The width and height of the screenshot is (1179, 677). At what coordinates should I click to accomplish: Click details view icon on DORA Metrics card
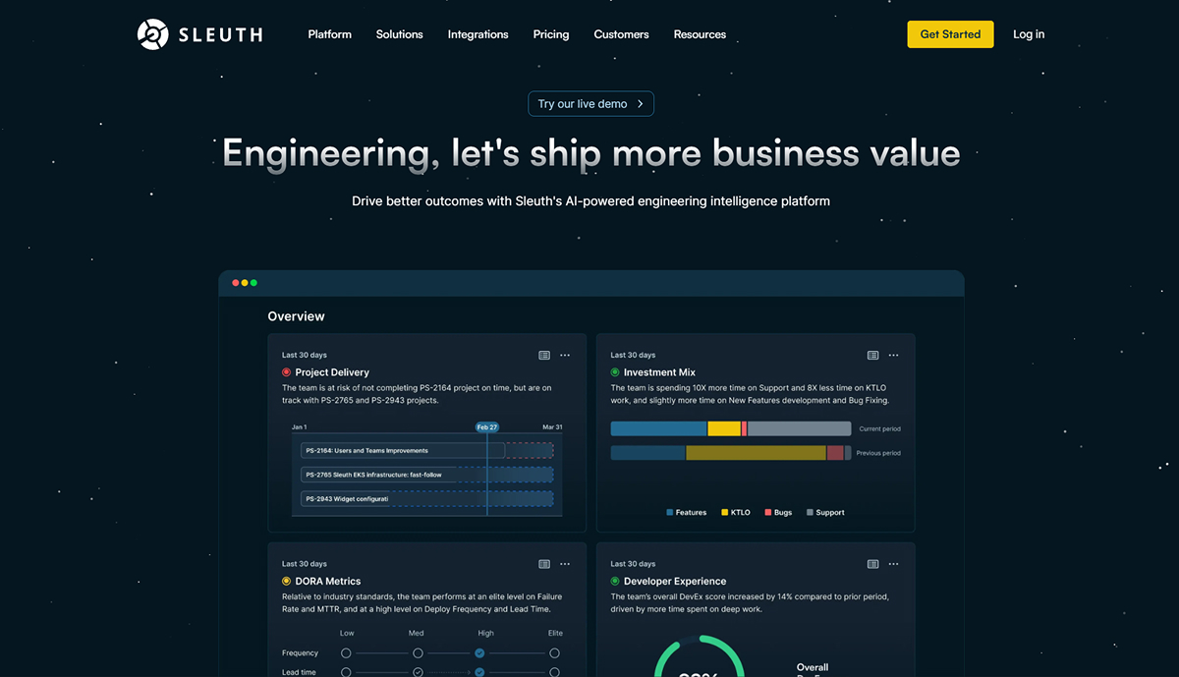(544, 564)
